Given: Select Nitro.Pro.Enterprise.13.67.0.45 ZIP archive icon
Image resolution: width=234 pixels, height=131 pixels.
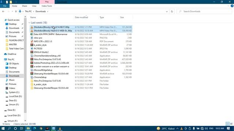Looking at the screenshot, I should click(32, 59).
